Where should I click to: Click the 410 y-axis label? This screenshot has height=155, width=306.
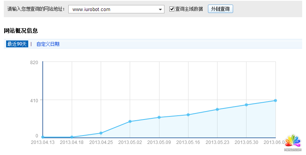pos(34,100)
